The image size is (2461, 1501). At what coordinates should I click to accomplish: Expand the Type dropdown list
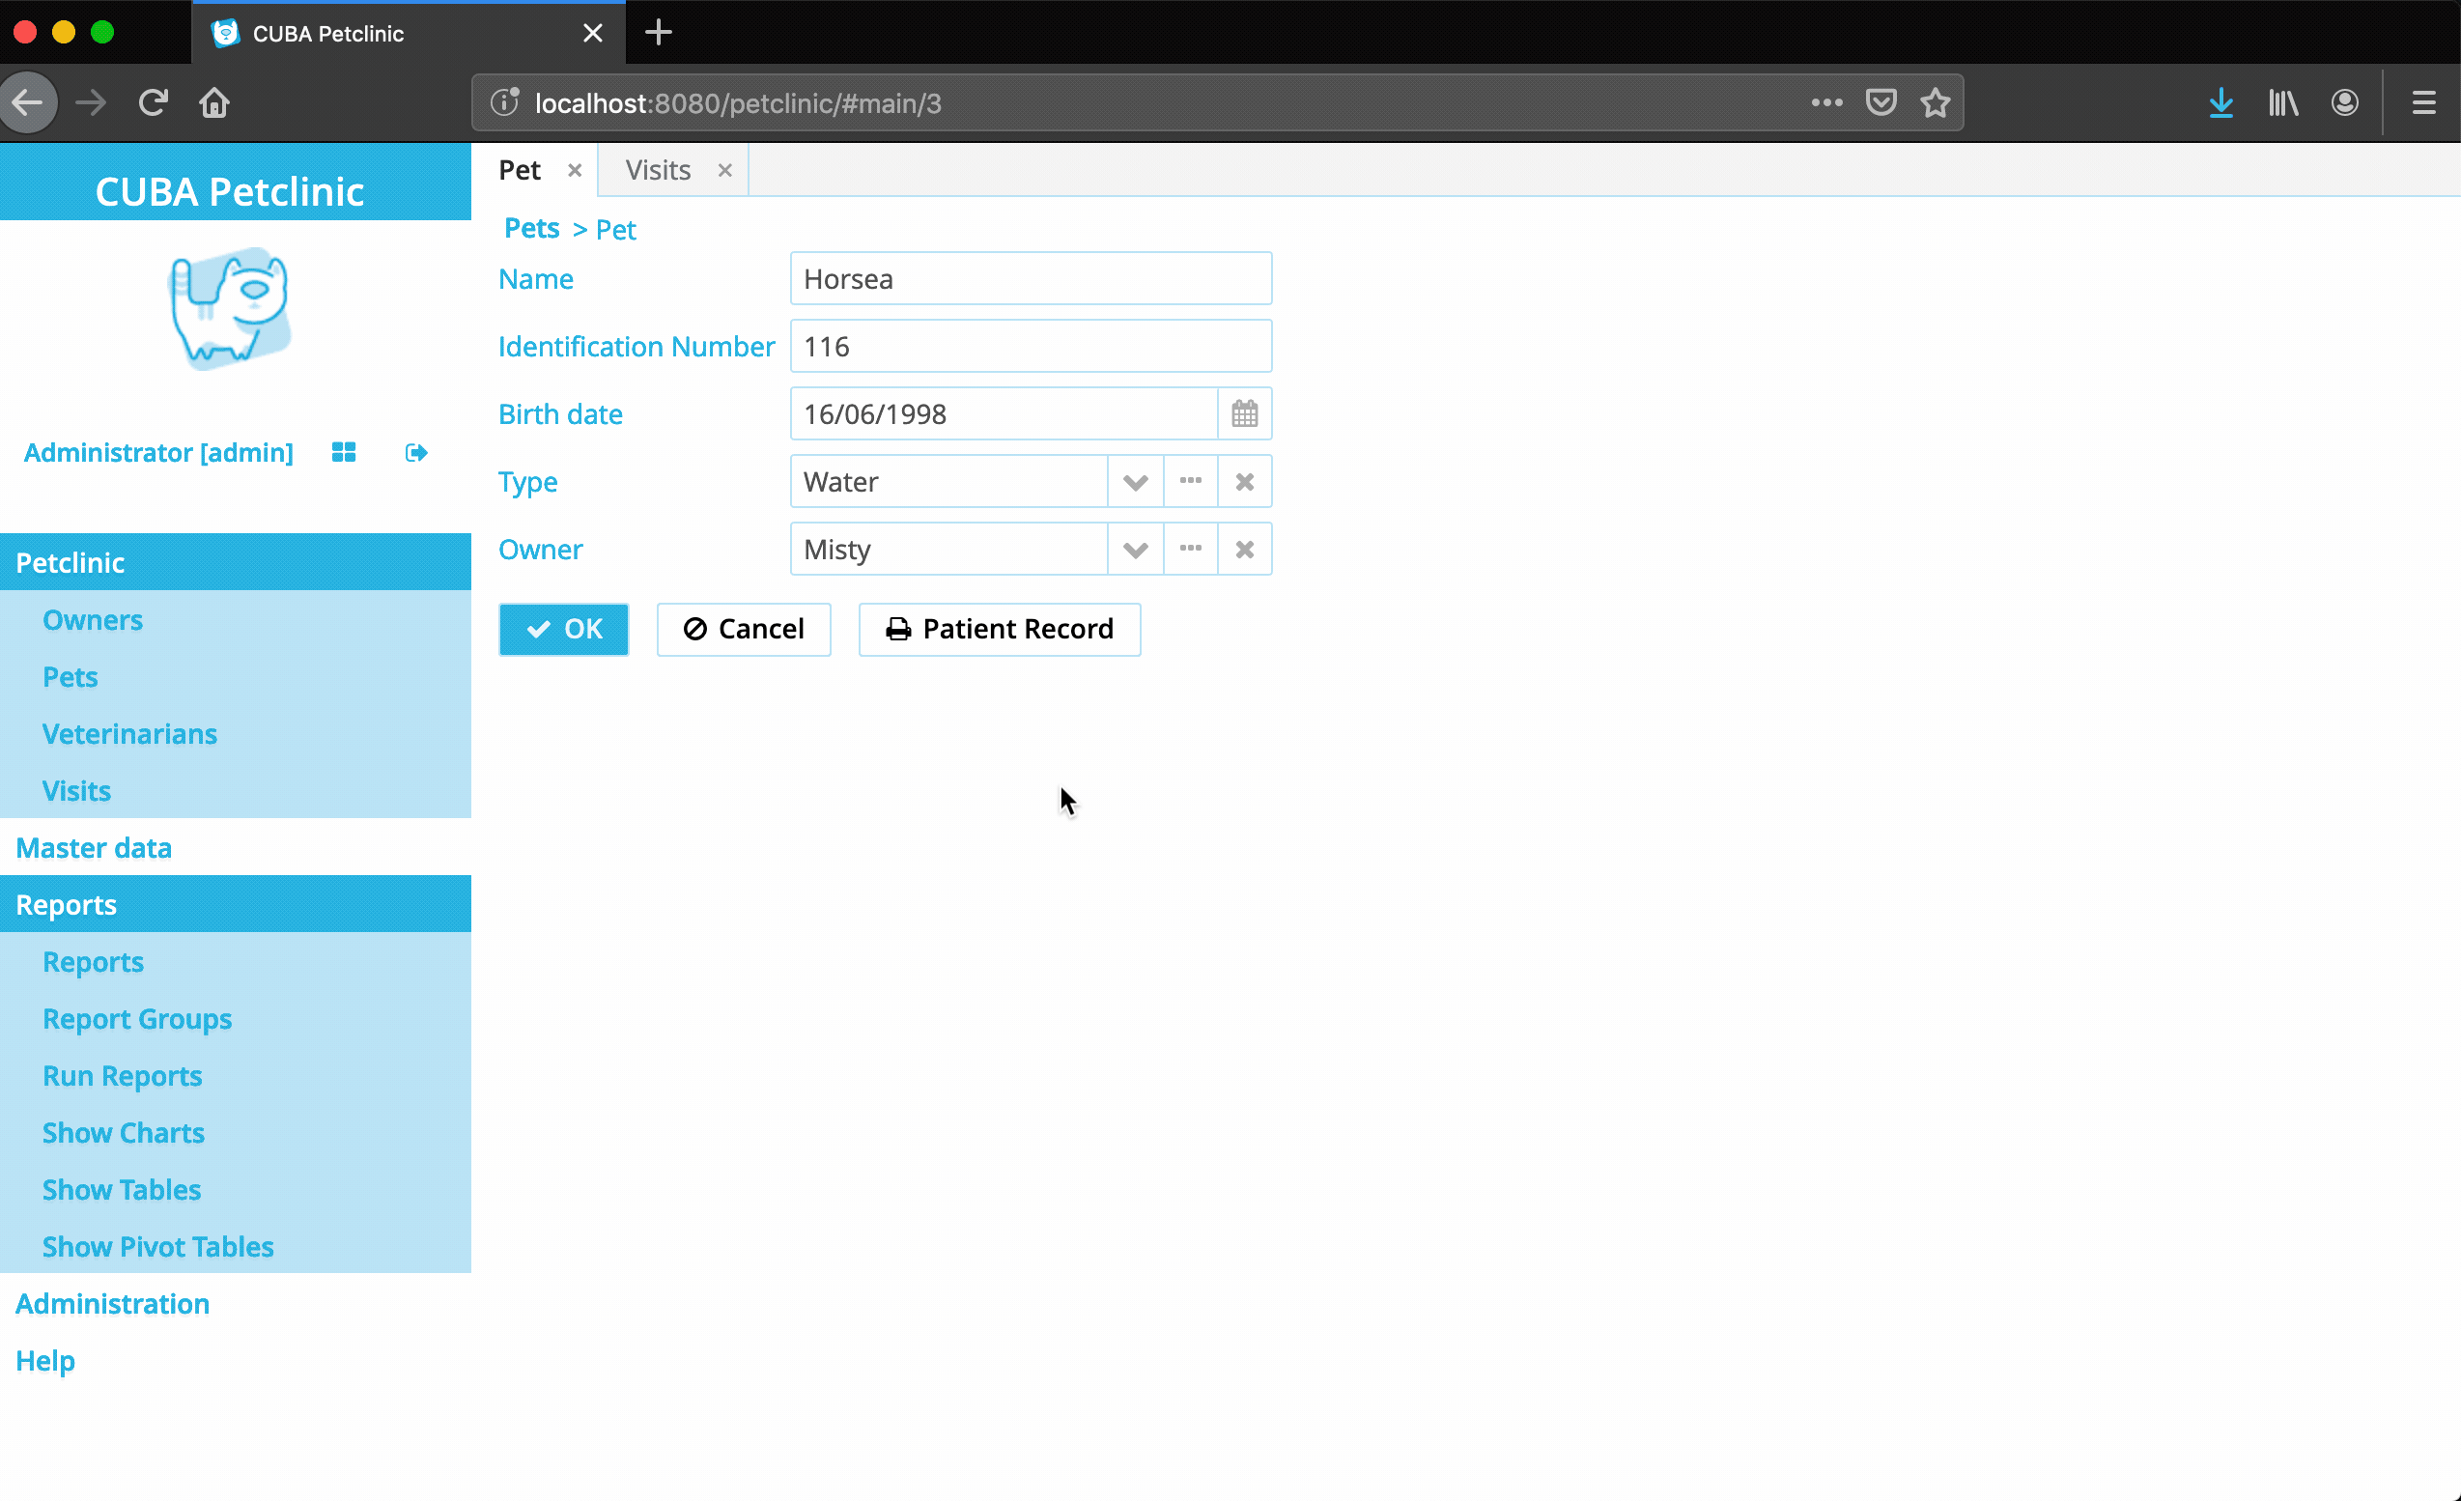click(x=1135, y=481)
